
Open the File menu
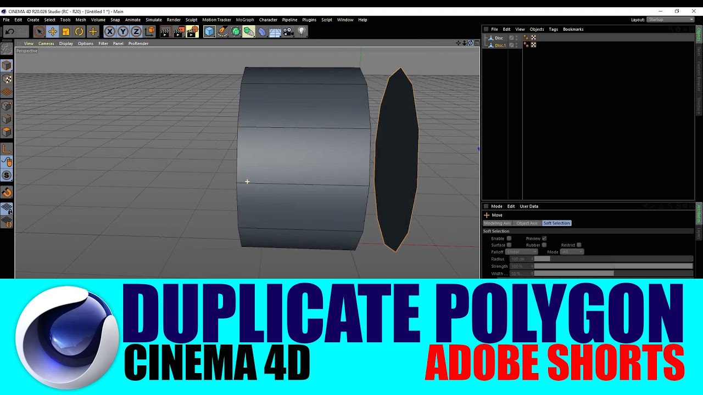pos(6,20)
